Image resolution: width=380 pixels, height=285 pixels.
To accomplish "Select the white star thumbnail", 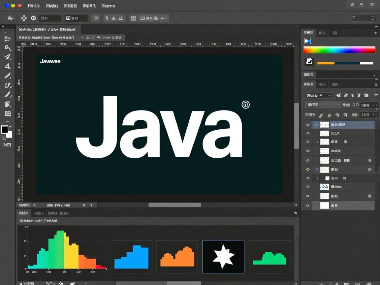I will pos(223,257).
